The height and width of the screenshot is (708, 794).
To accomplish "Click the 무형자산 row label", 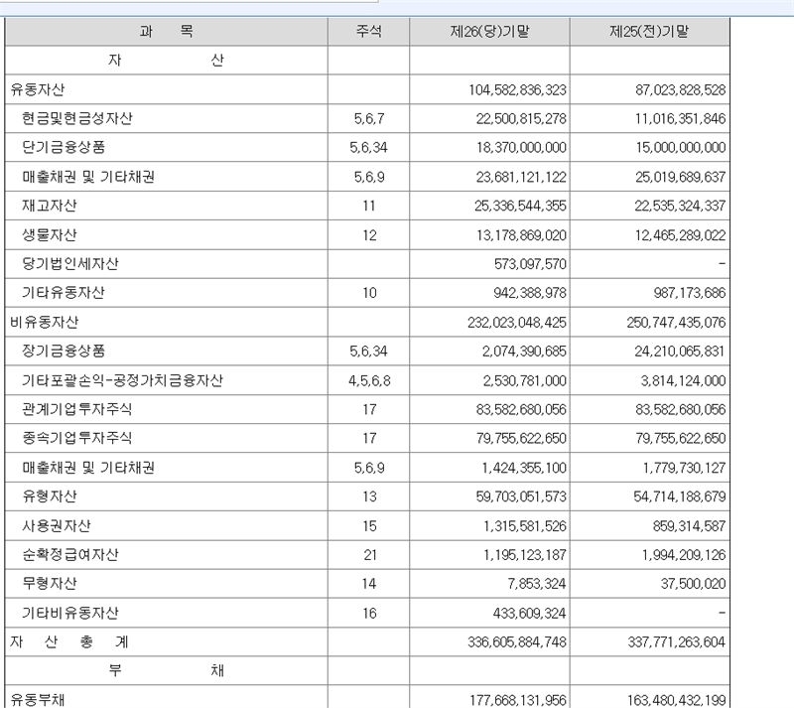I will tap(50, 584).
